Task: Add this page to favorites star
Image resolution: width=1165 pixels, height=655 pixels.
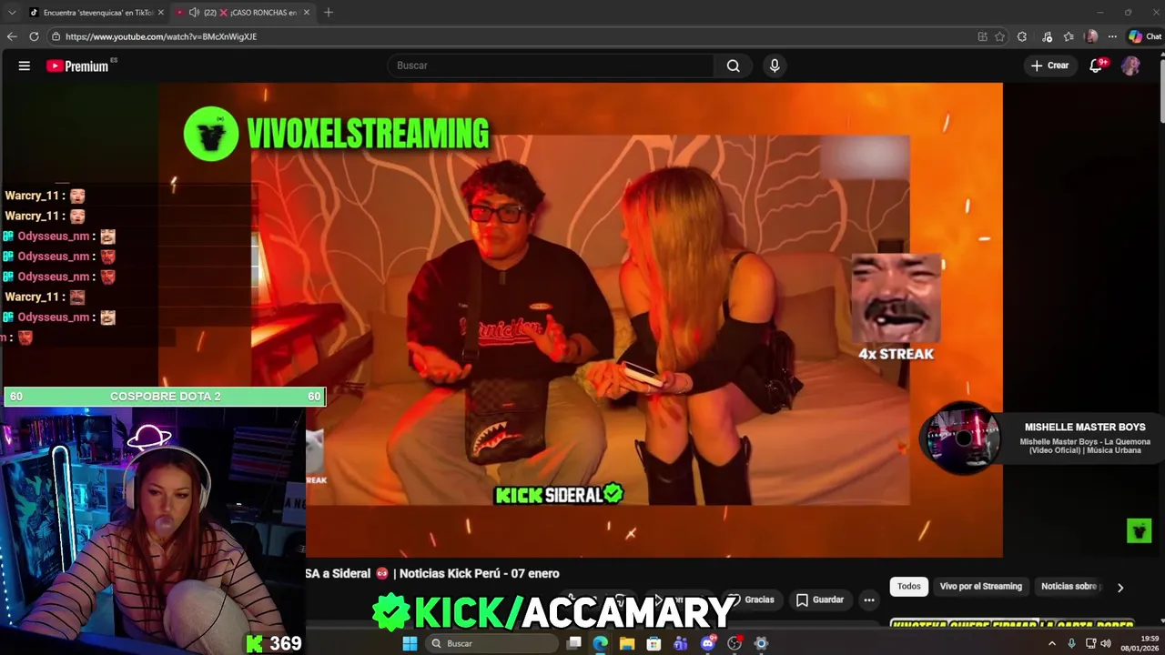Action: coord(999,36)
